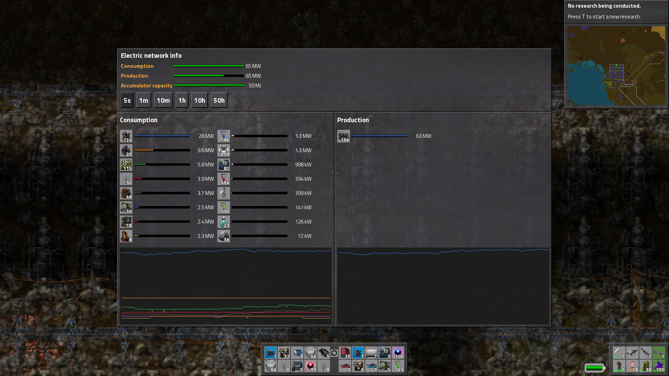The image size is (669, 376).
Task: Select the 10m time range button
Action: (163, 100)
